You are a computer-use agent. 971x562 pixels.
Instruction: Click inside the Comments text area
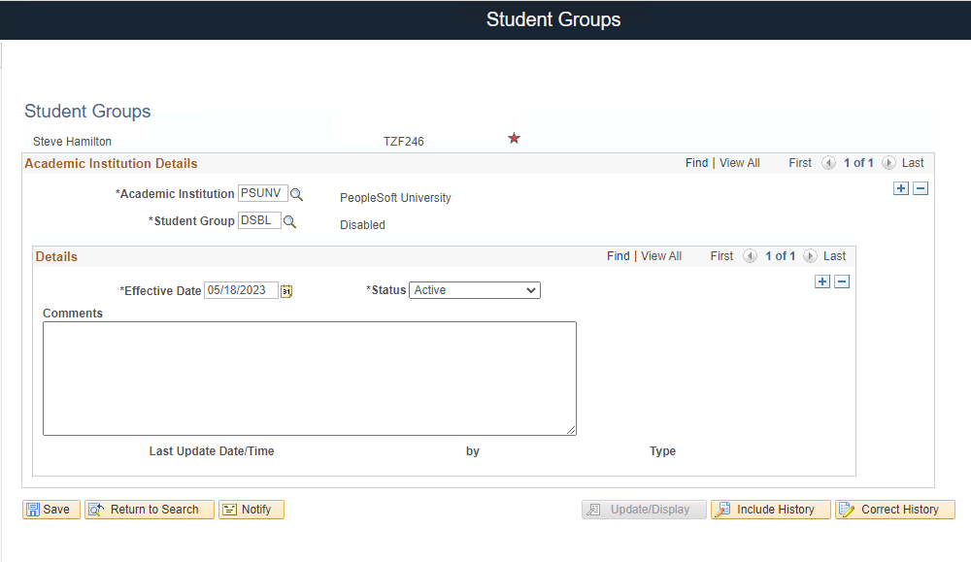[310, 379]
